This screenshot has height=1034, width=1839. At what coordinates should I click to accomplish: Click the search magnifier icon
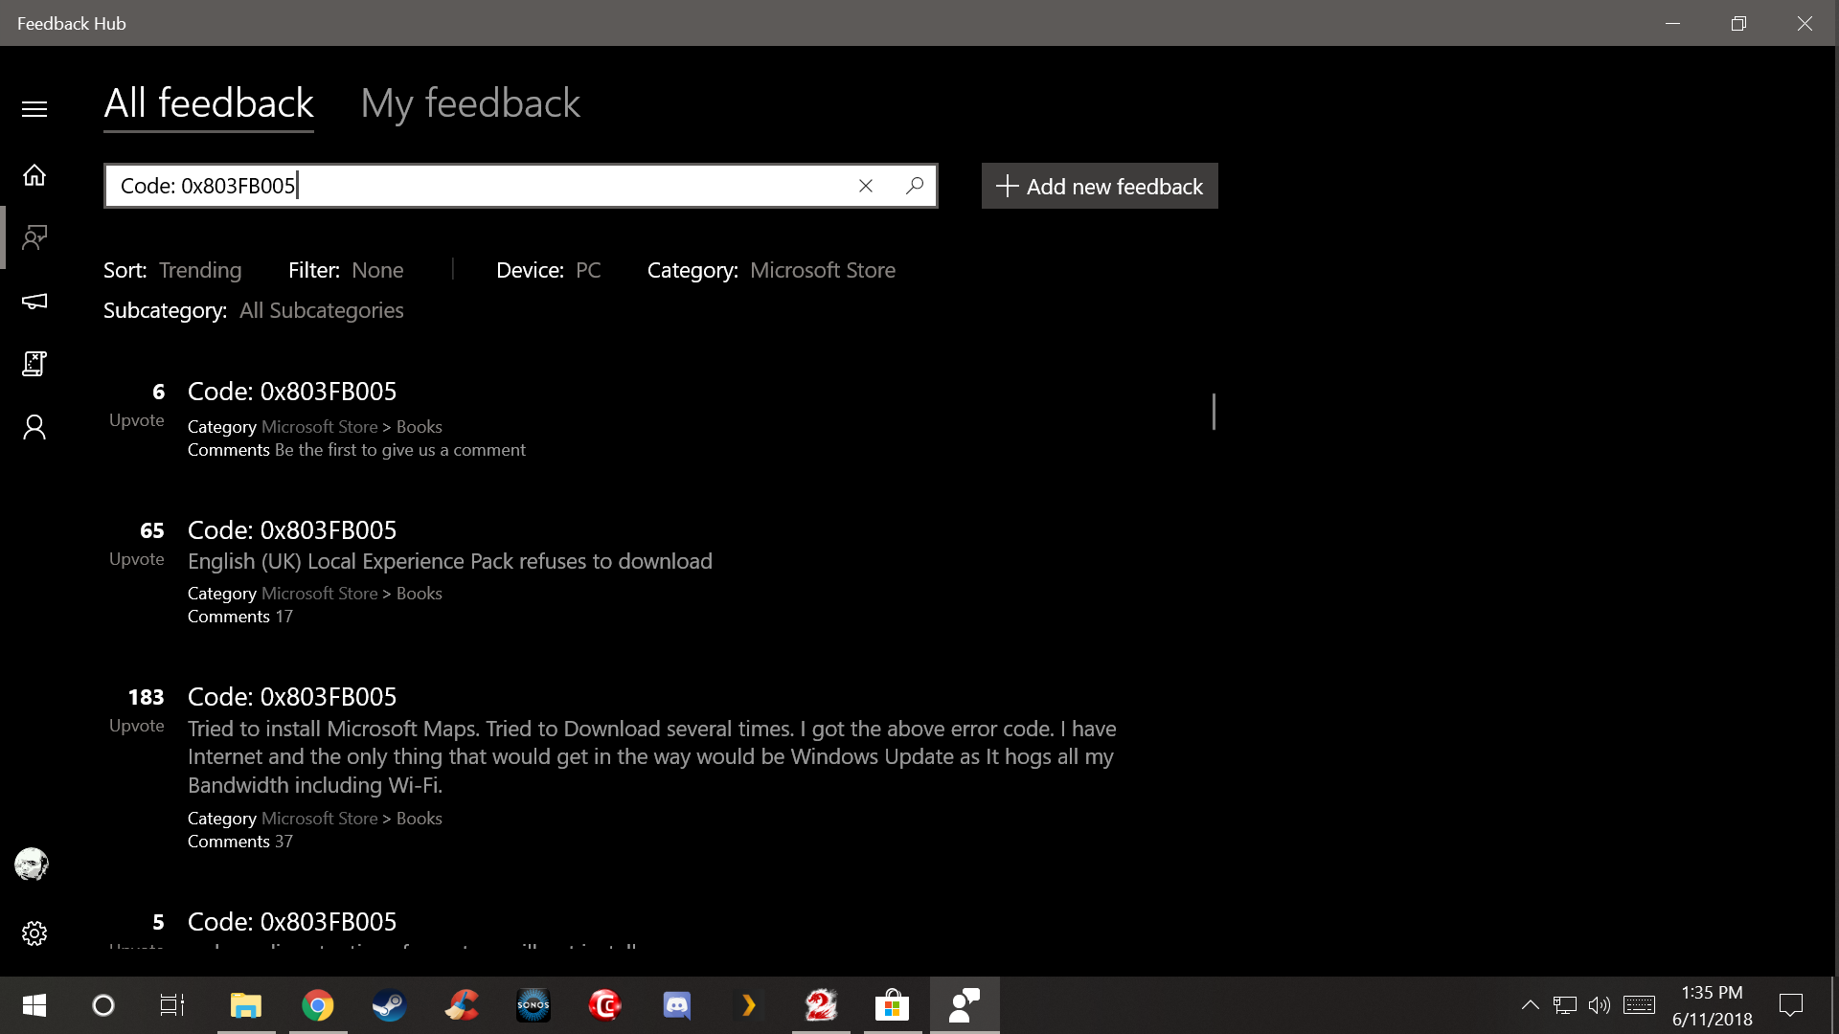[915, 186]
